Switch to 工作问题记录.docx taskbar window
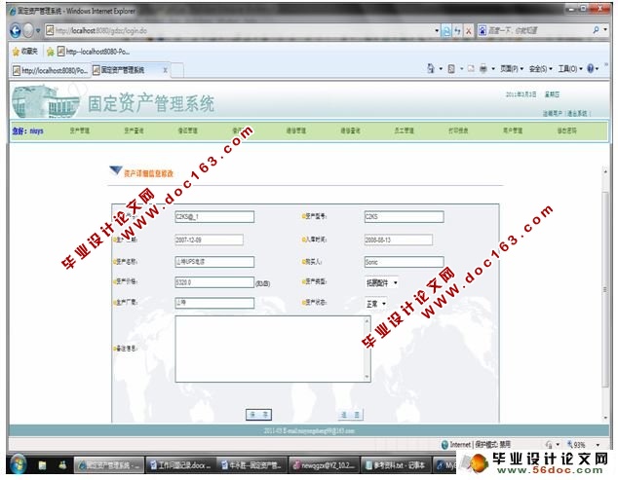This screenshot has width=618, height=480. (x=180, y=465)
